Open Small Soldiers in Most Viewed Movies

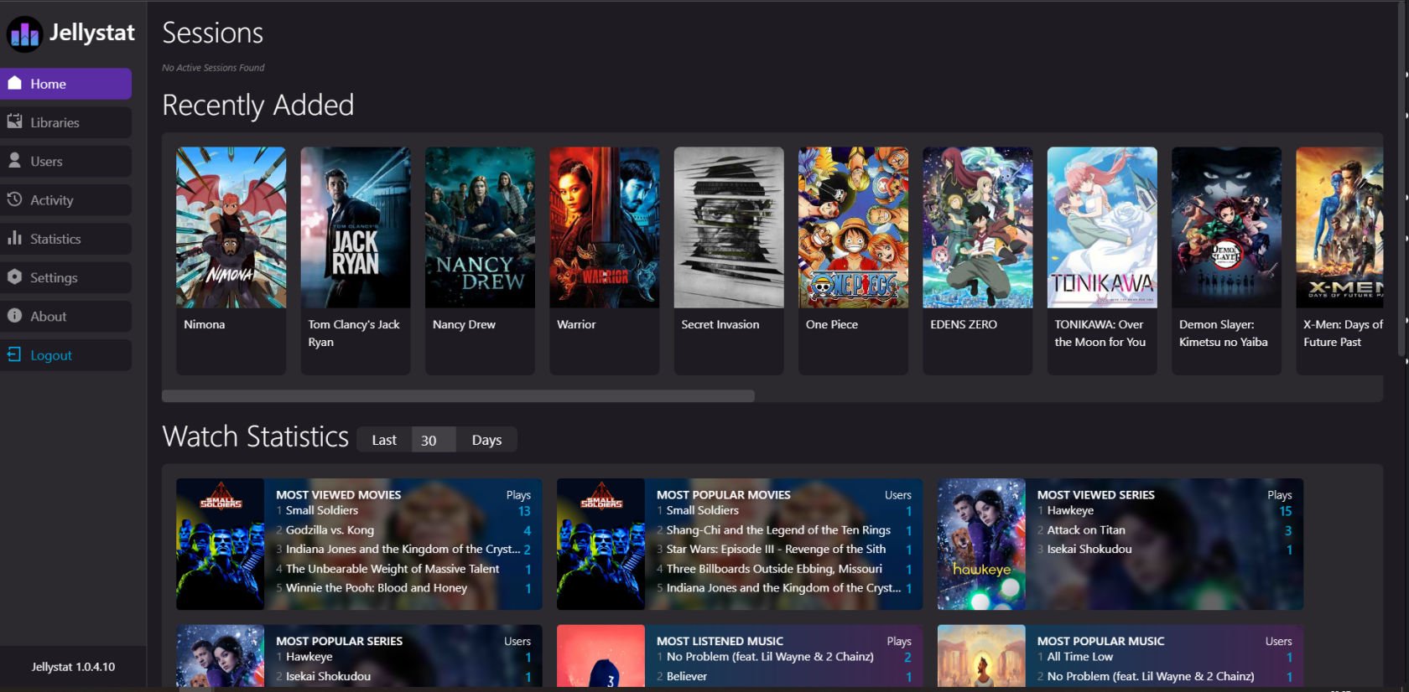[x=321, y=510]
